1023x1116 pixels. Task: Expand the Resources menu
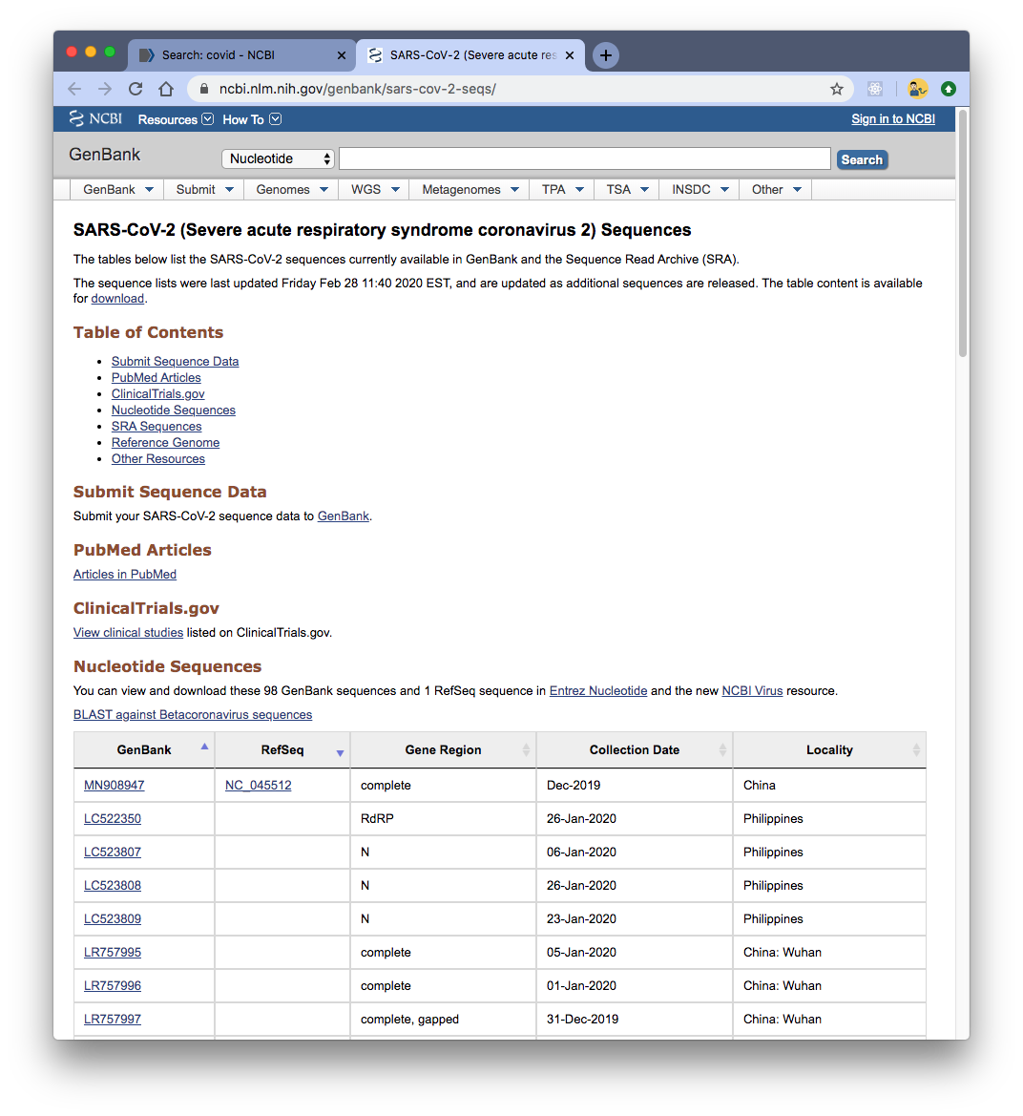tap(176, 119)
